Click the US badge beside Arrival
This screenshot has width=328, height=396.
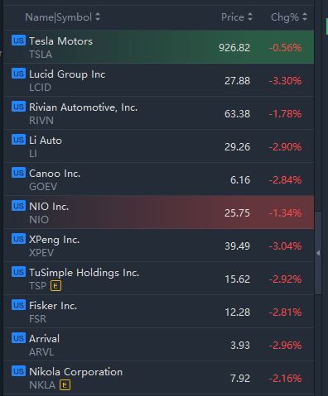click(18, 338)
